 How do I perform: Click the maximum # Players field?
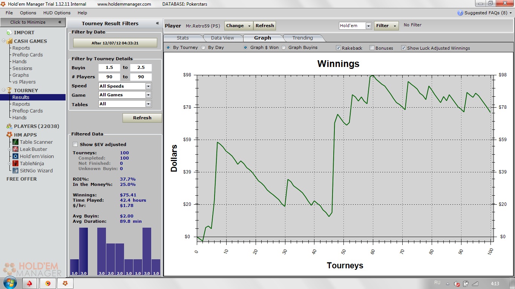tap(141, 77)
